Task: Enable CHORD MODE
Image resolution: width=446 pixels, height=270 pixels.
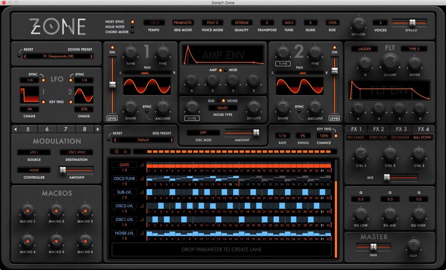Action: (x=132, y=32)
